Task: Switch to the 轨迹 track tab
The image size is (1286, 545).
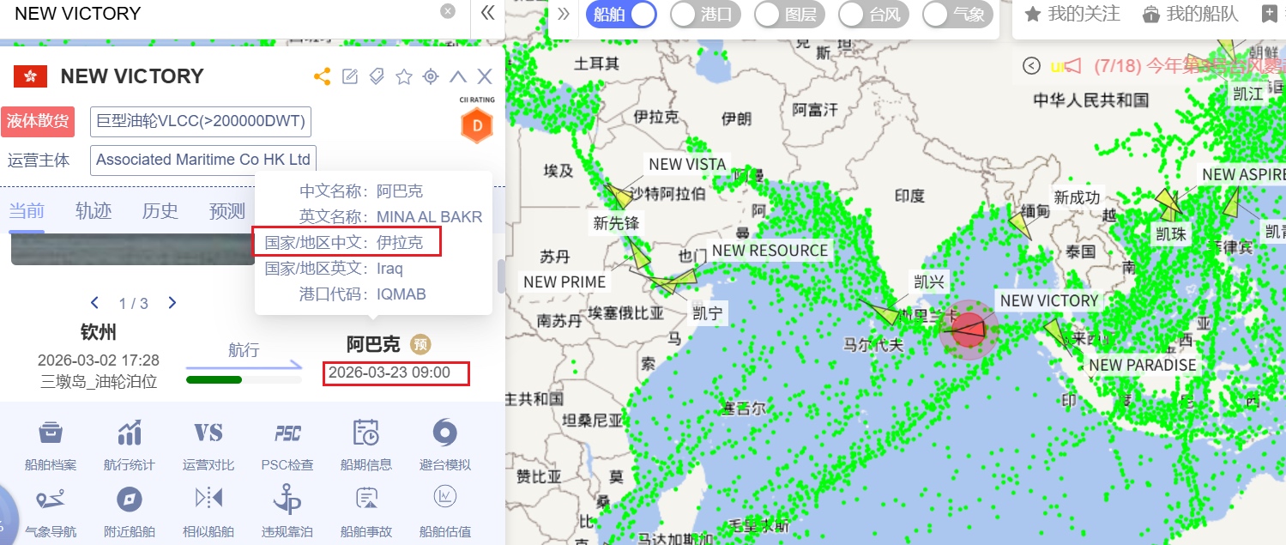Action: (x=94, y=211)
